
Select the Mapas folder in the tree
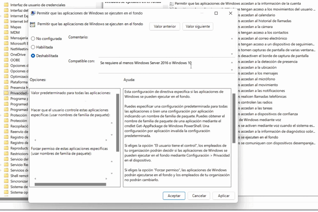[16, 27]
